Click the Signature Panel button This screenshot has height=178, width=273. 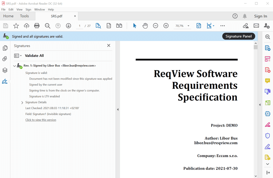click(x=238, y=36)
